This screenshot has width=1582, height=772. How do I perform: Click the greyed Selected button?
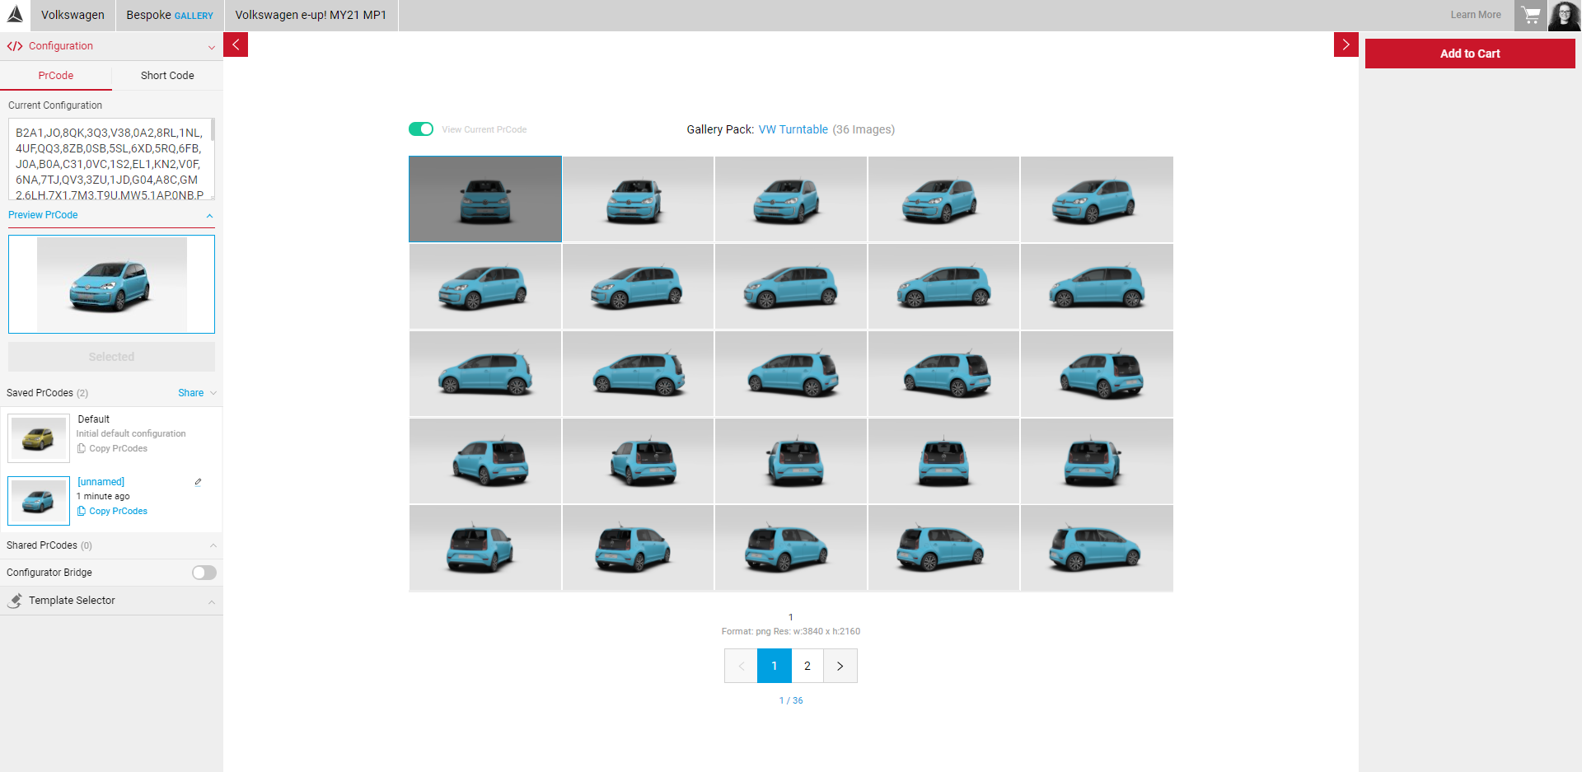point(111,357)
